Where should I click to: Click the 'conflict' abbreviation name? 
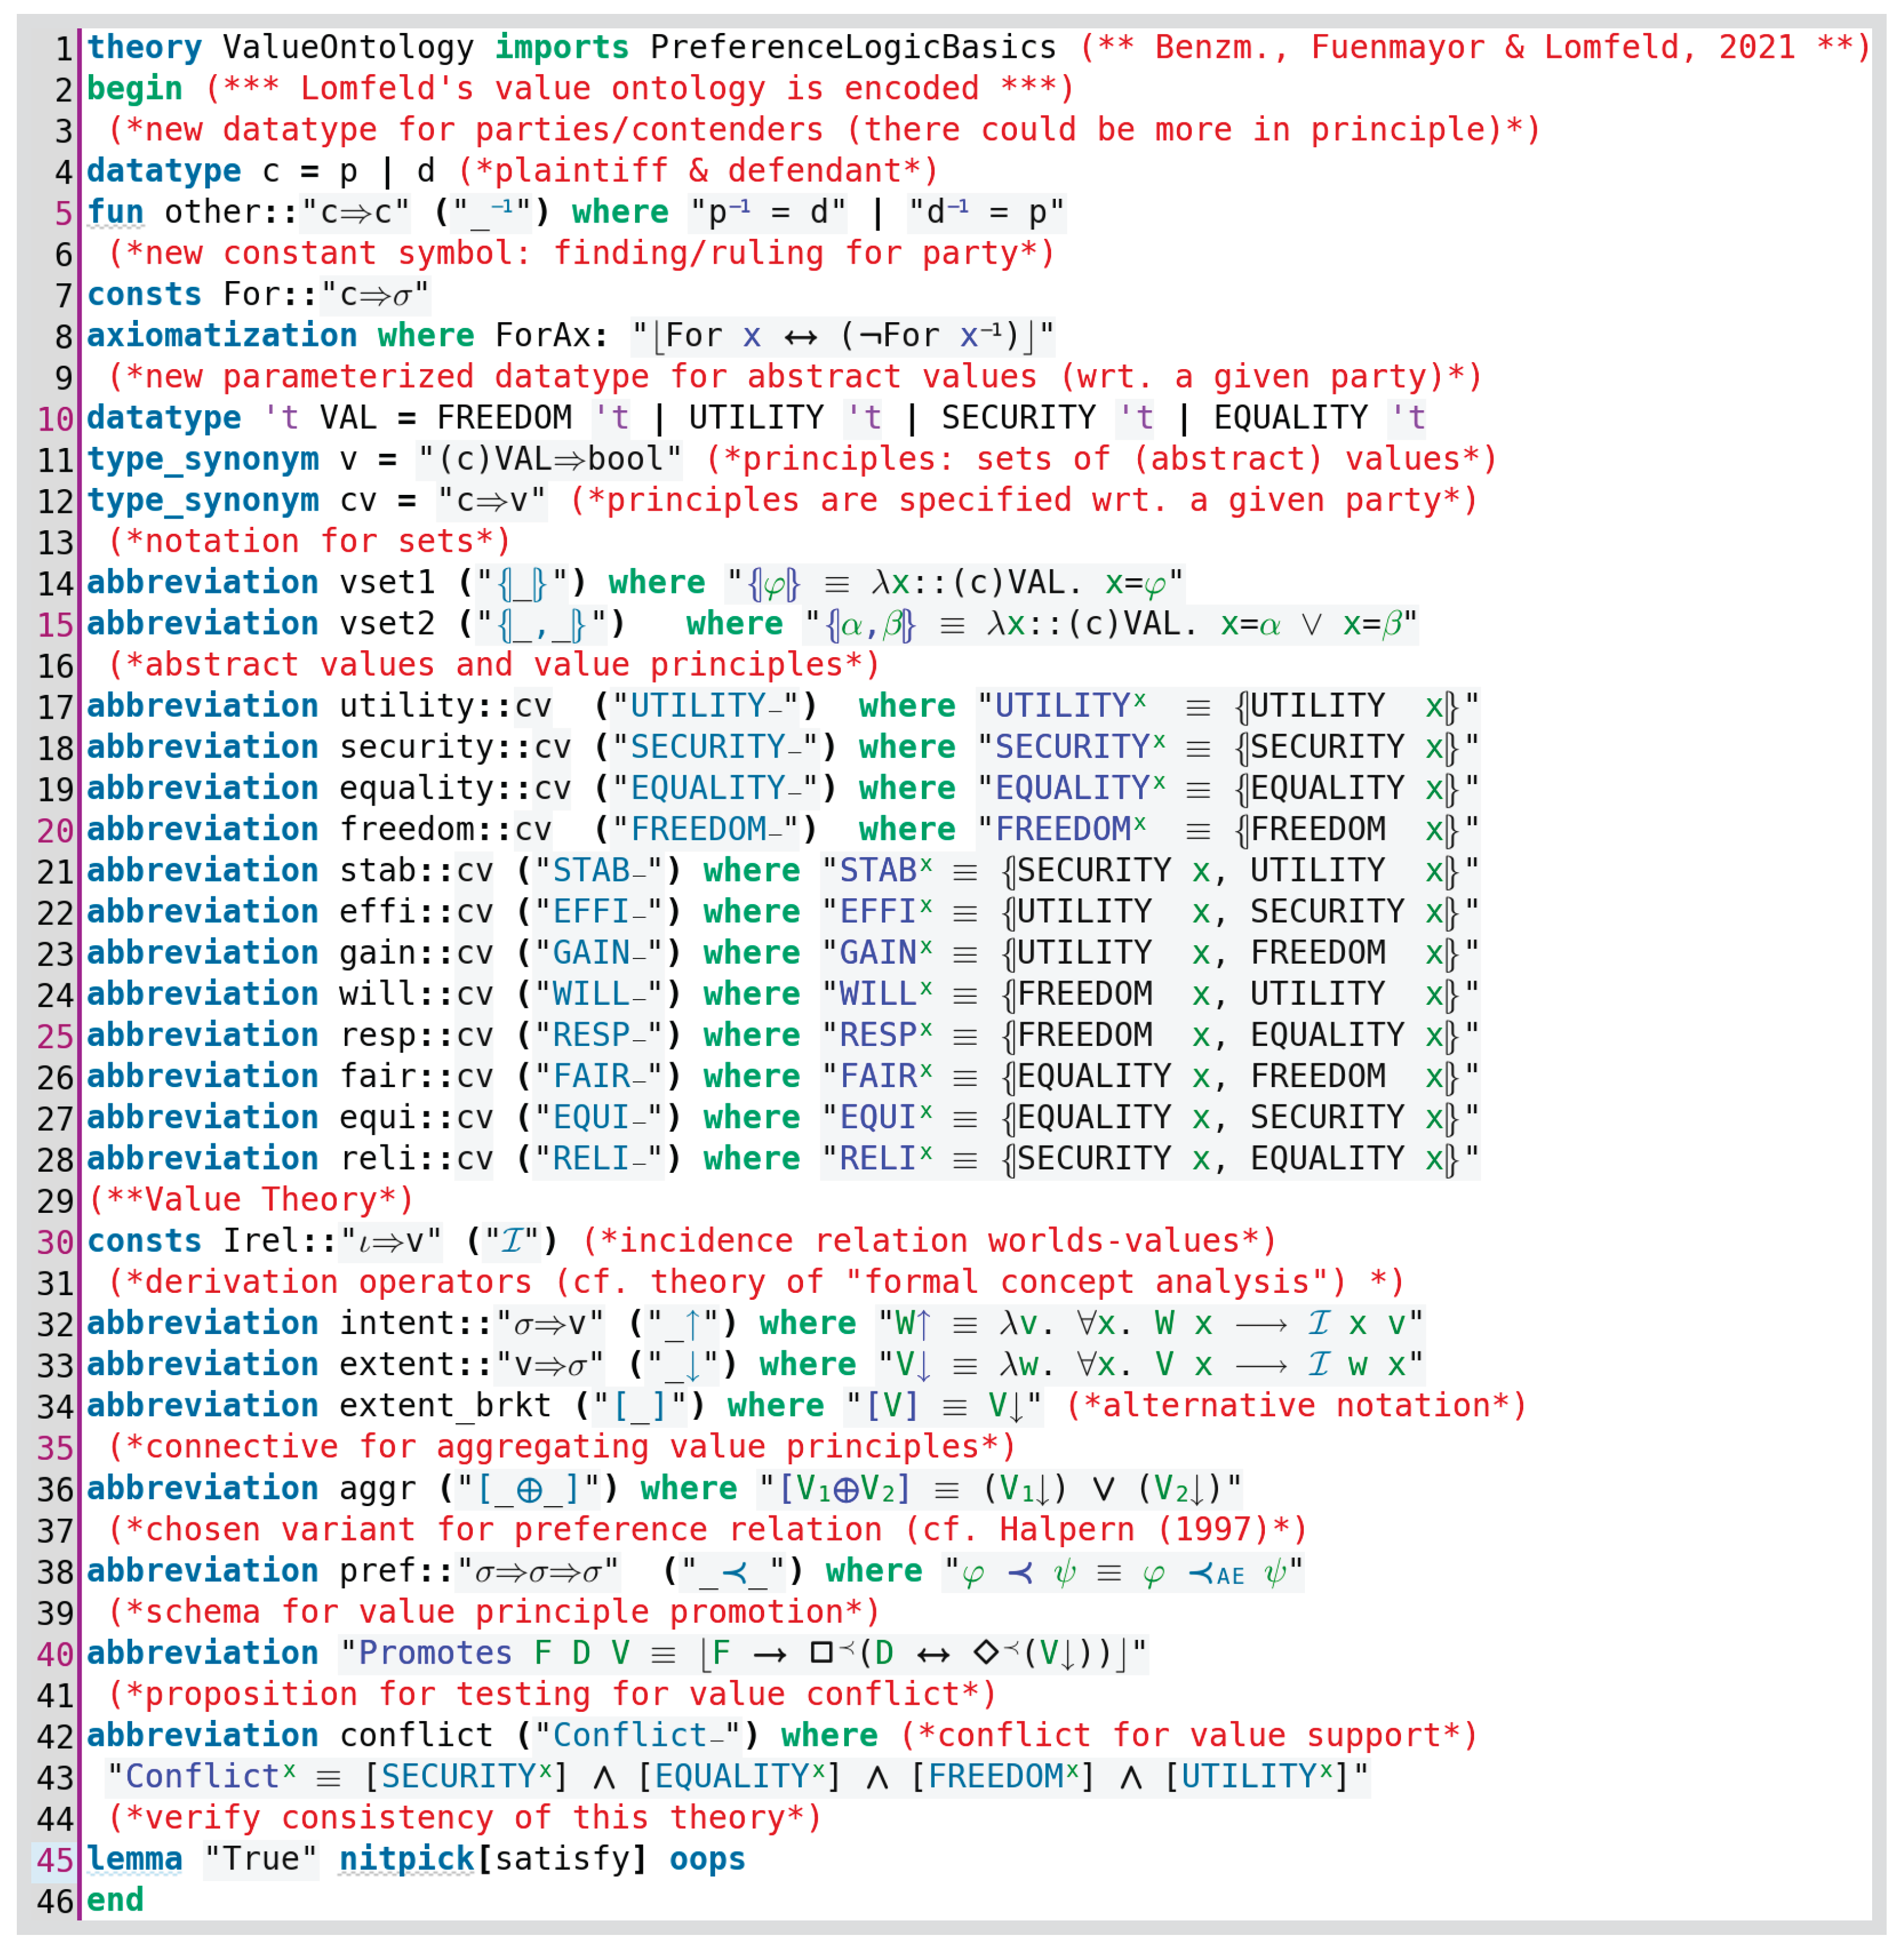[416, 1735]
